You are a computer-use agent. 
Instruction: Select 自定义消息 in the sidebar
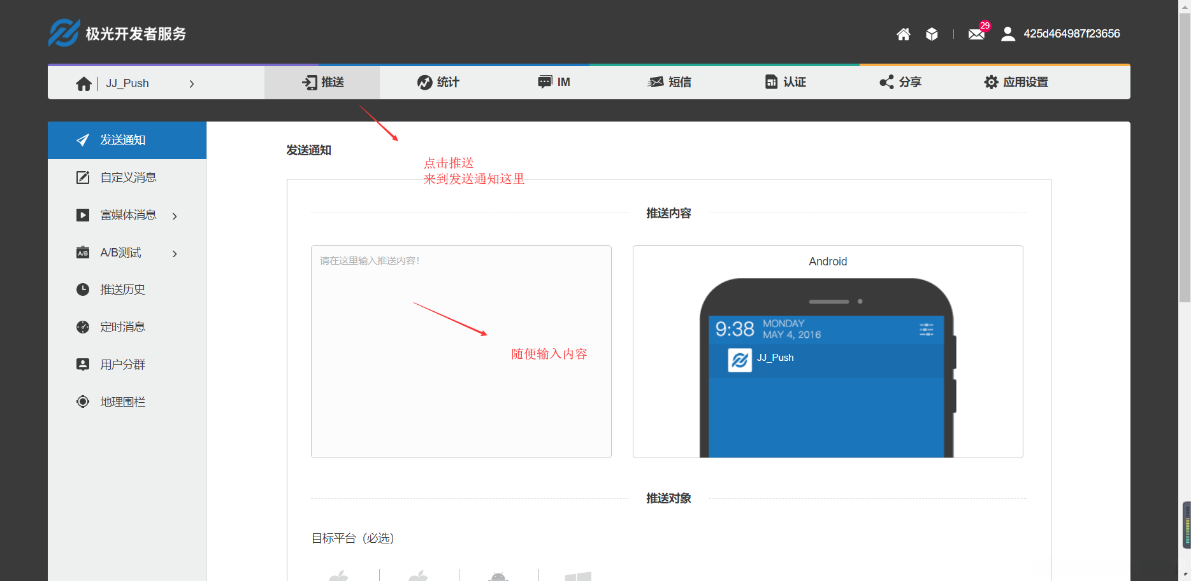coord(127,177)
